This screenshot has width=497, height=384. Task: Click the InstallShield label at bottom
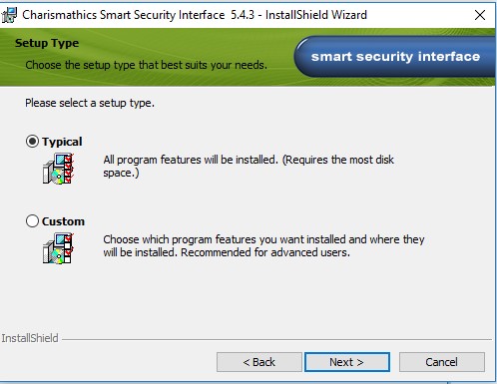click(30, 338)
